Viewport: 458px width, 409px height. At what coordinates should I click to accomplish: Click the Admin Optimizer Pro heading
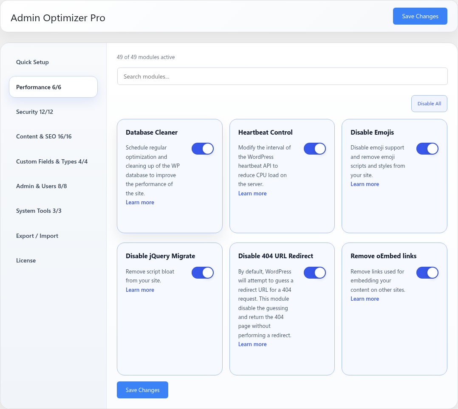(x=58, y=18)
